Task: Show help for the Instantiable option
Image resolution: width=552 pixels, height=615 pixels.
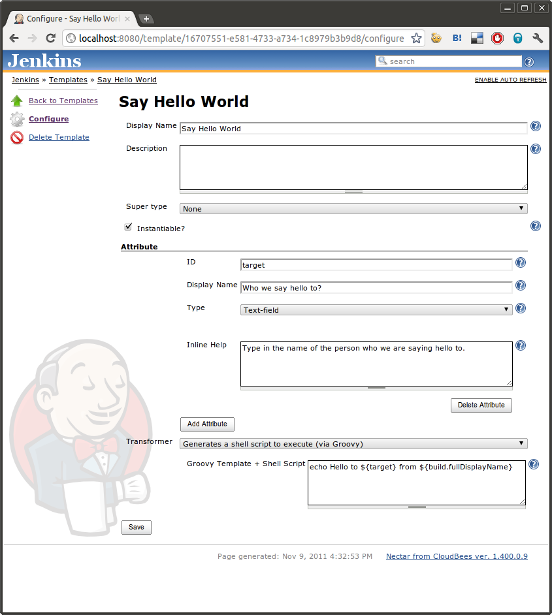Action: 536,226
